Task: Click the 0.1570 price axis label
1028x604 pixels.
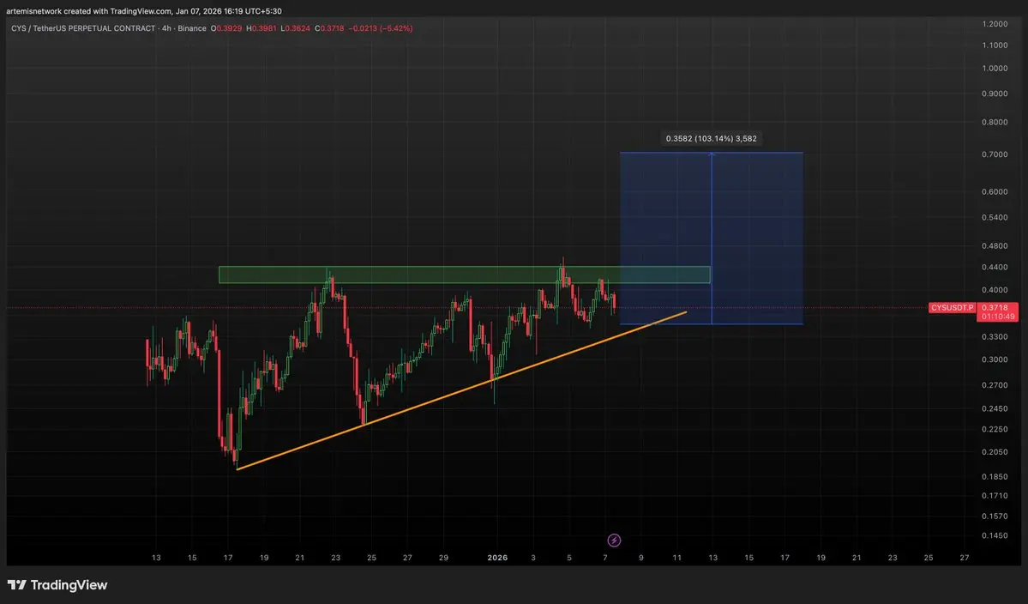Action: click(x=995, y=516)
